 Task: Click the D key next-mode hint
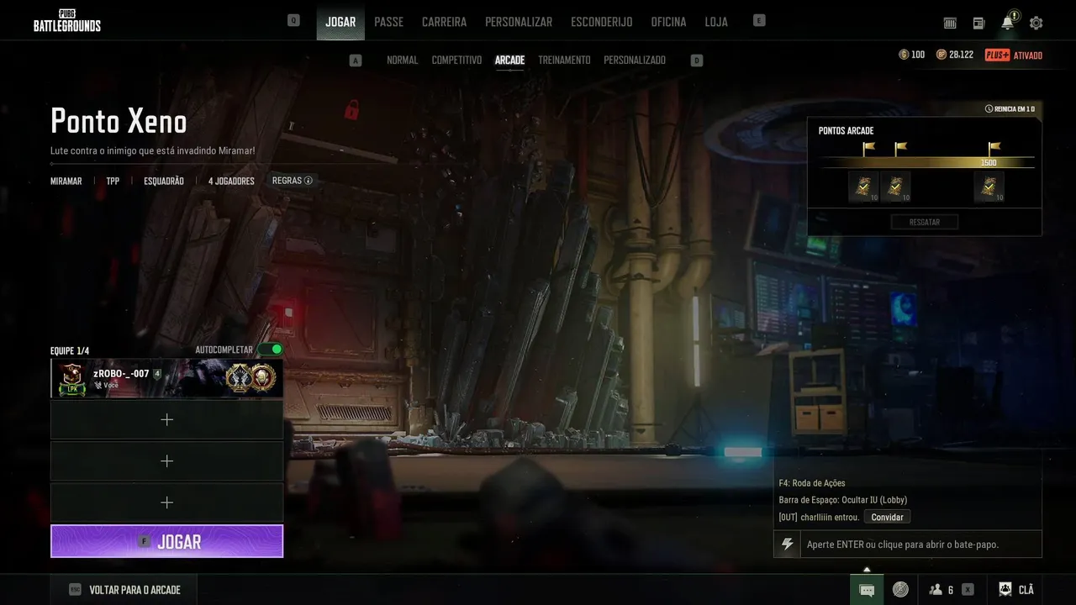coord(696,60)
